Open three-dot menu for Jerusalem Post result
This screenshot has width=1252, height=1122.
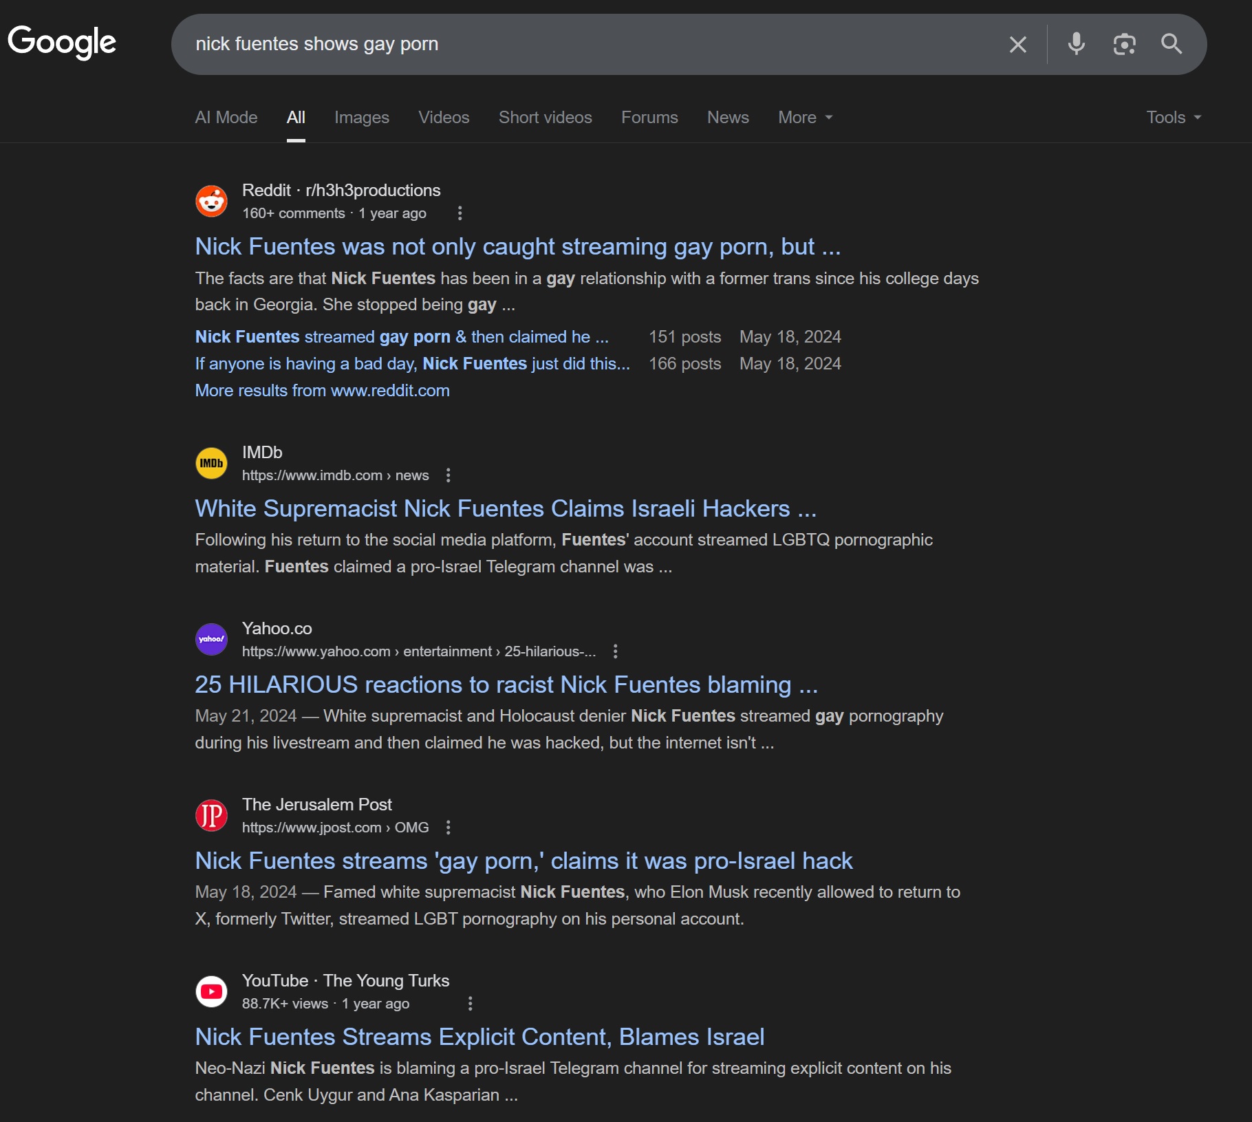point(449,828)
